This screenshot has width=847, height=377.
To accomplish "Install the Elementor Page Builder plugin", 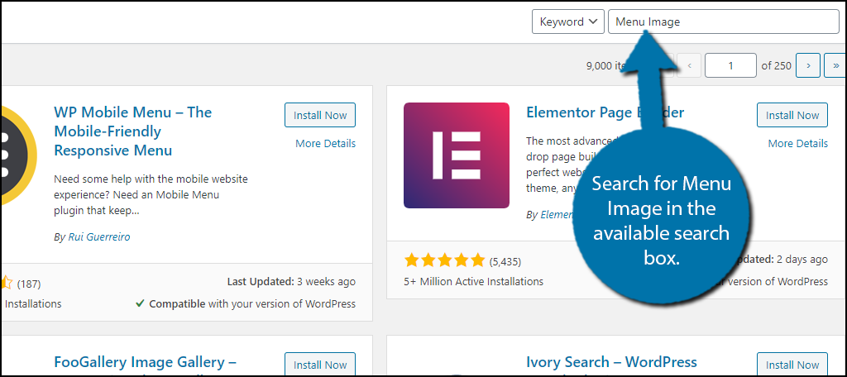I will [792, 115].
